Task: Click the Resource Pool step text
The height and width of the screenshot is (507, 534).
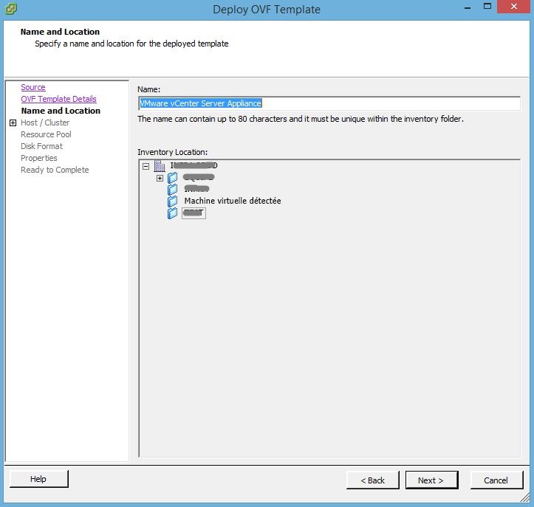Action: click(46, 134)
